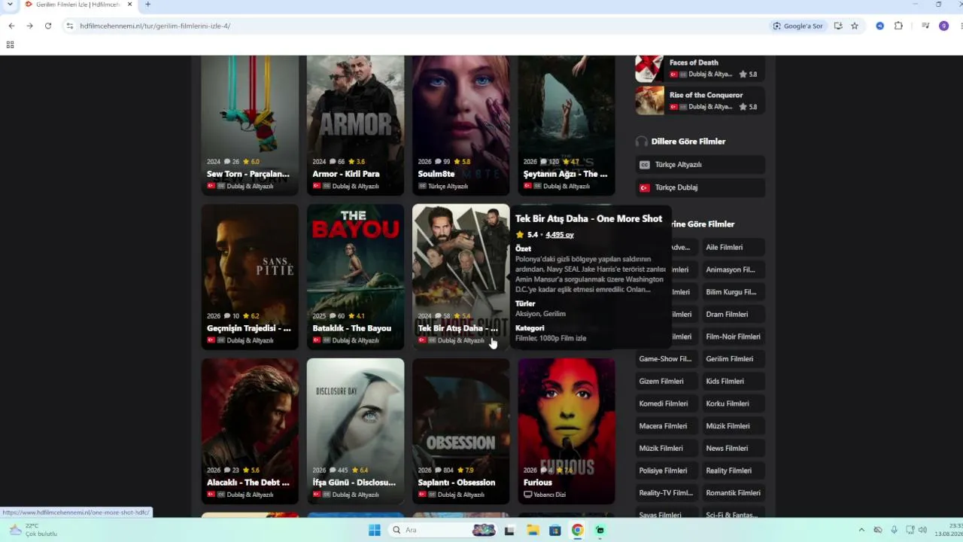Open File Explorer from the taskbar

pos(533,530)
